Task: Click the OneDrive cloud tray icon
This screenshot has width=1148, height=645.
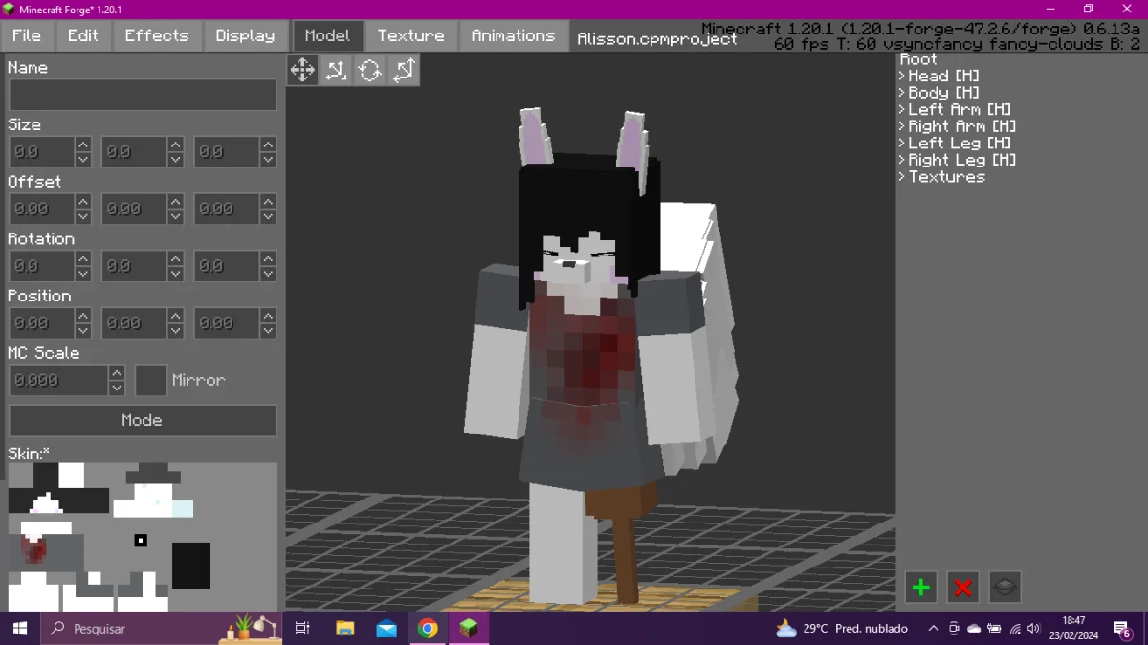Action: [x=974, y=629]
